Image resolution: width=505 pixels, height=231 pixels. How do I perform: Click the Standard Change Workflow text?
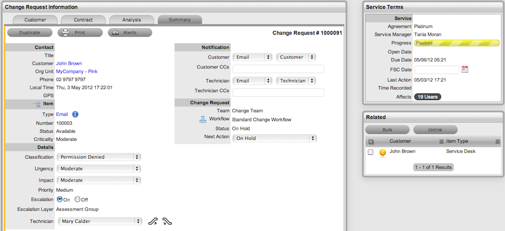(262, 120)
